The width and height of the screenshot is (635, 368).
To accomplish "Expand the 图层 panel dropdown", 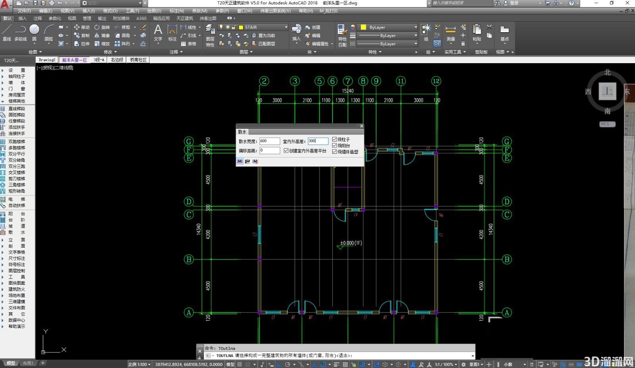I will click(246, 52).
